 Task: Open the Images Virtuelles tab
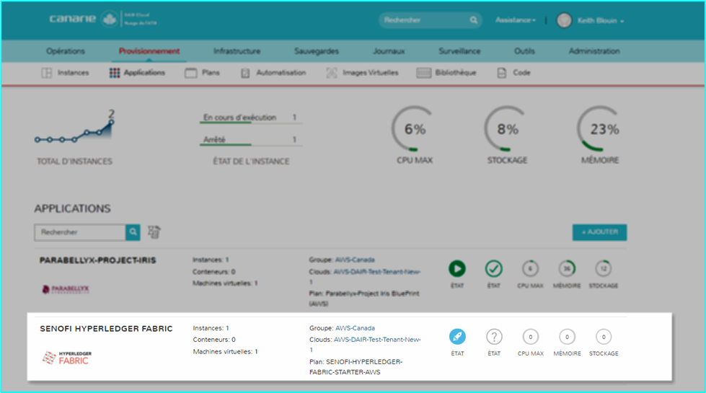tap(361, 73)
